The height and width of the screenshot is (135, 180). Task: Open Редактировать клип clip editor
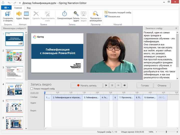47,16
